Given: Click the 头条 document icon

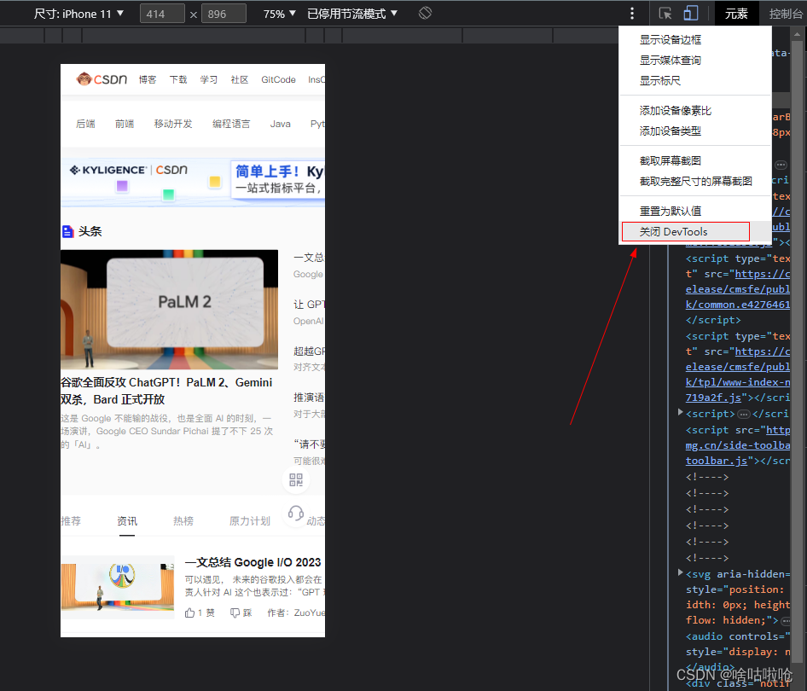Looking at the screenshot, I should coord(67,231).
